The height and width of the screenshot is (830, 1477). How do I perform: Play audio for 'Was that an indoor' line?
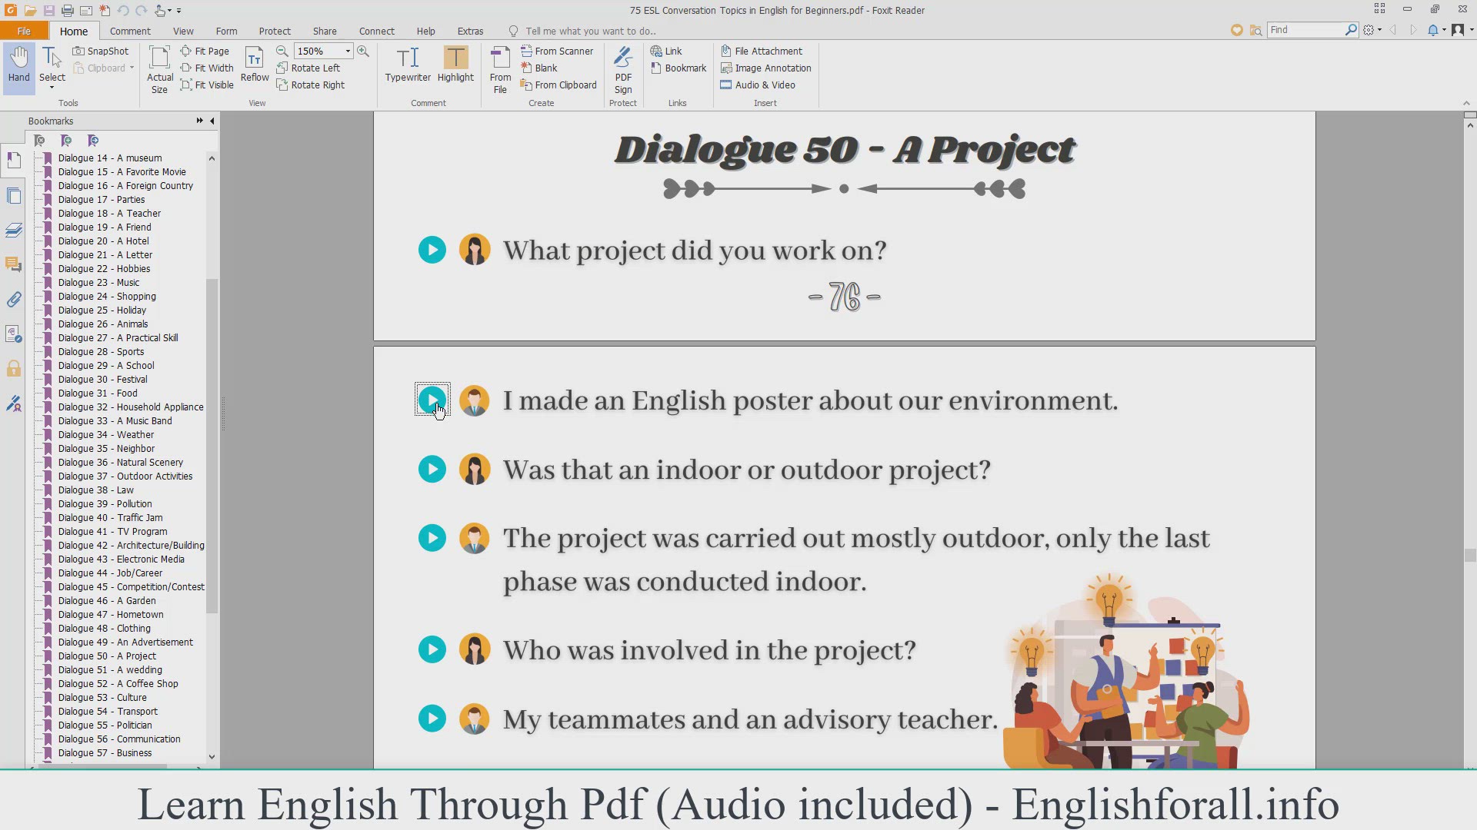[432, 470]
